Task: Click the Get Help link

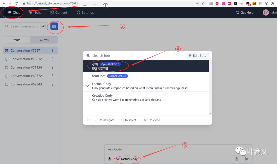Action: coord(244,13)
